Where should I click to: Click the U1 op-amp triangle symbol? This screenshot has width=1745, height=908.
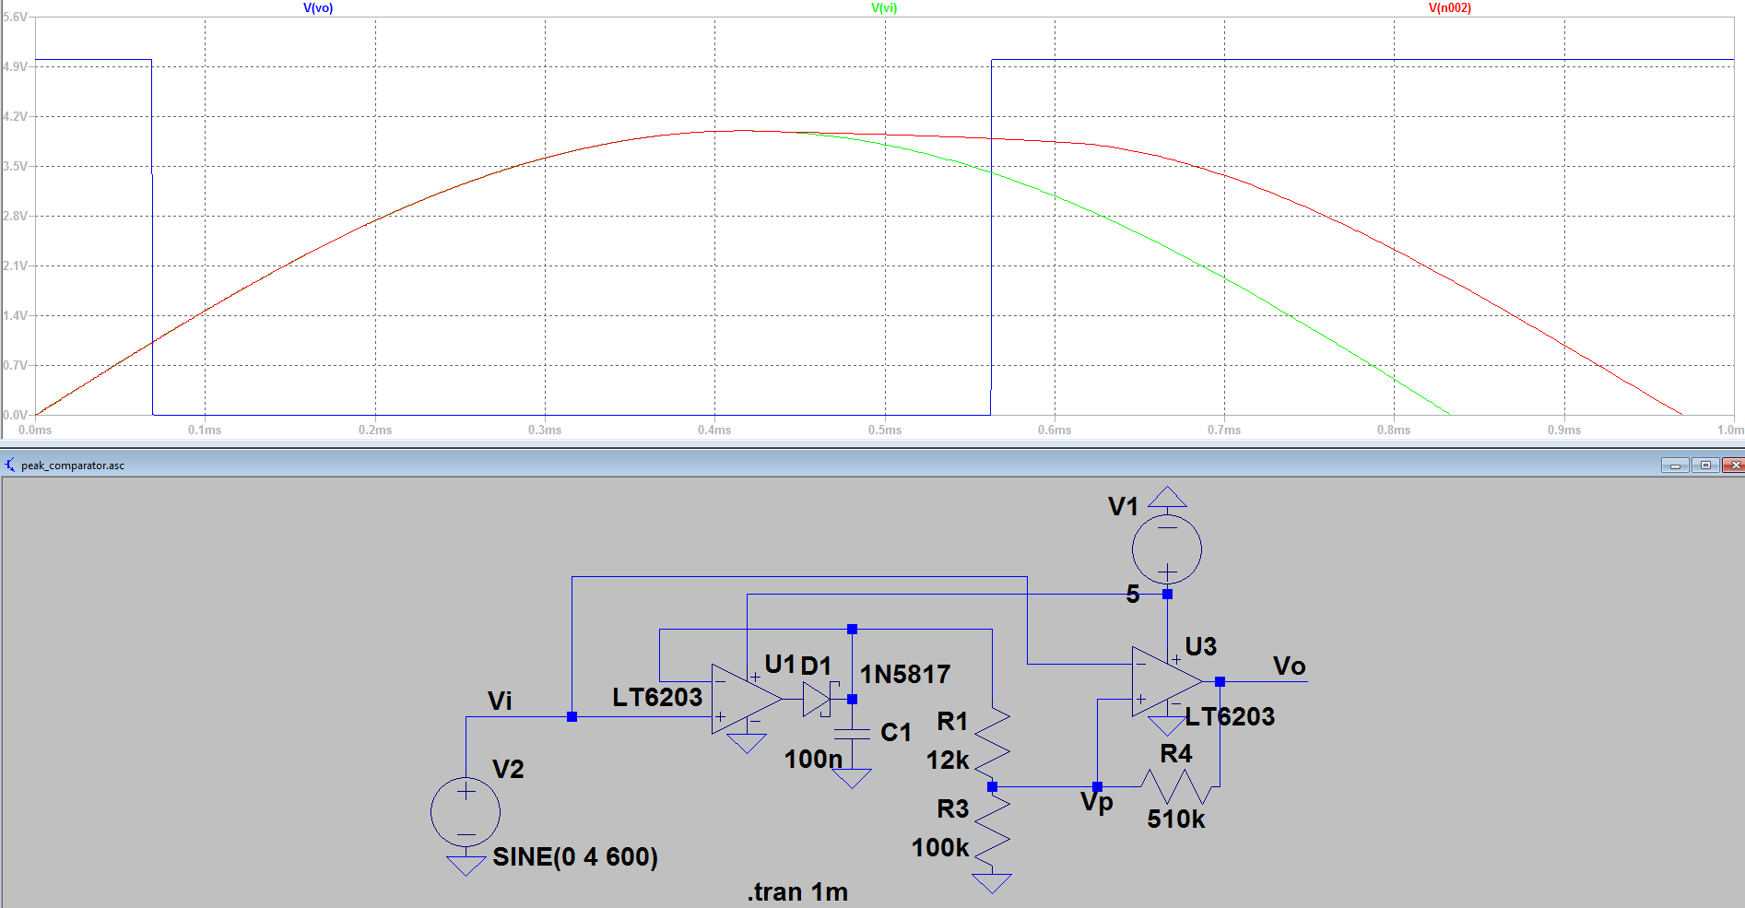743,700
